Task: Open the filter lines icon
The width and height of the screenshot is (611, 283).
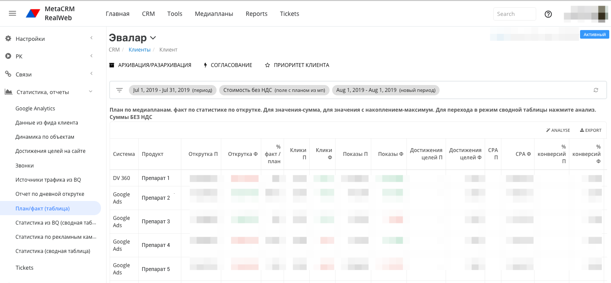Action: (119, 90)
